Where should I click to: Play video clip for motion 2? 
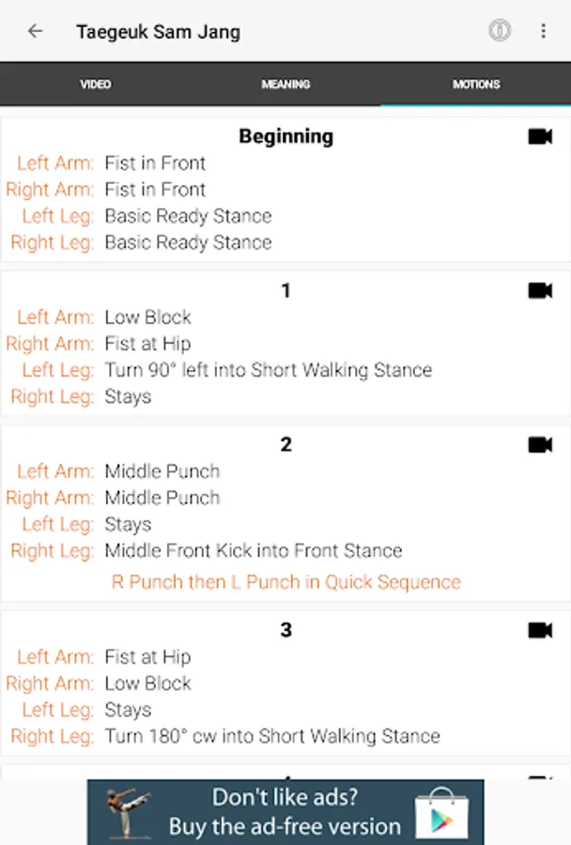click(540, 445)
